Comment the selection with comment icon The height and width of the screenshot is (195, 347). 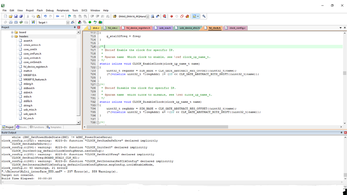coord(103,16)
